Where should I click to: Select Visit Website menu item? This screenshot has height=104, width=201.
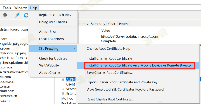point(49,65)
